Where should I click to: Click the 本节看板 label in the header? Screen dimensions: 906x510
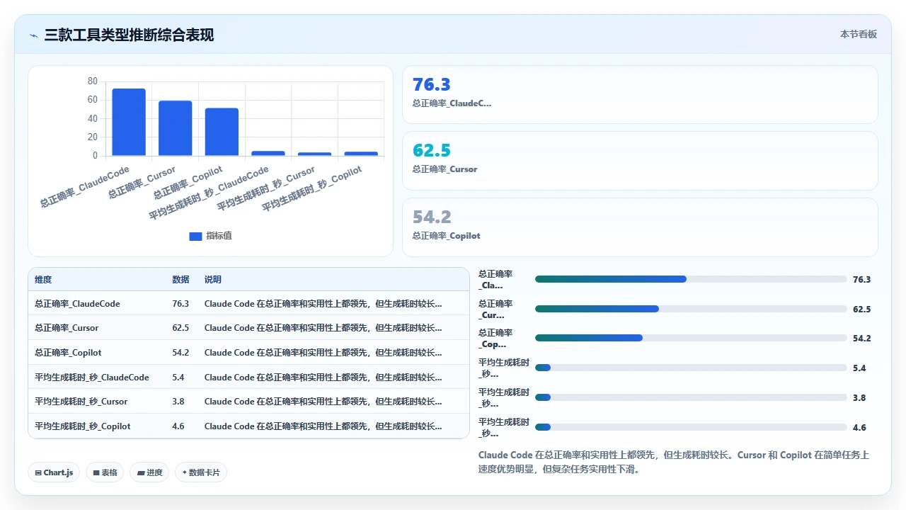point(859,34)
